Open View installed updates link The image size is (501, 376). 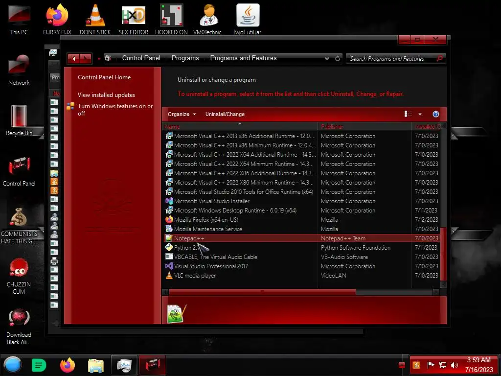[x=106, y=94]
